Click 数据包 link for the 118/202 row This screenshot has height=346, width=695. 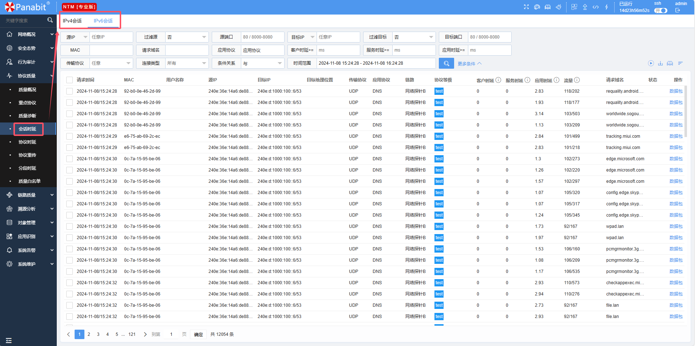coord(676,91)
